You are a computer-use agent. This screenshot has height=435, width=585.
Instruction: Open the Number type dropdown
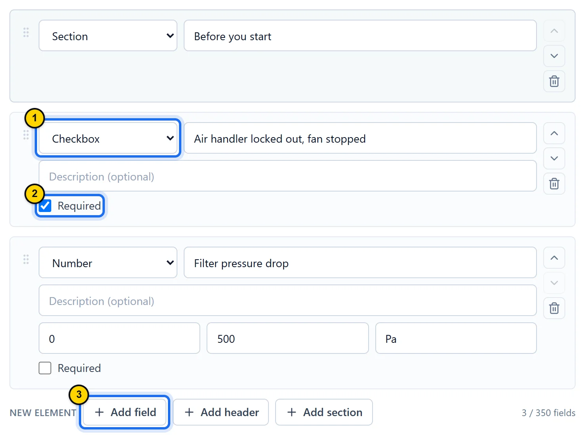pos(108,263)
